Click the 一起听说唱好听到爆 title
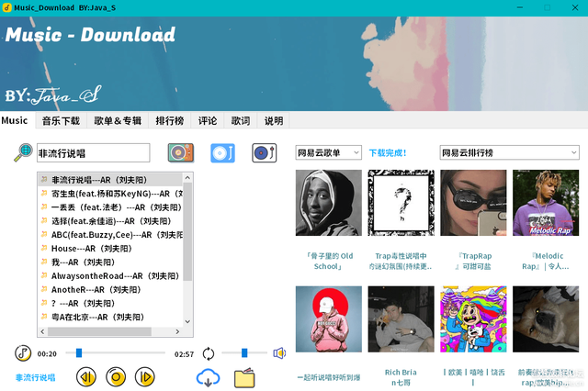The width and height of the screenshot is (588, 391). (329, 377)
